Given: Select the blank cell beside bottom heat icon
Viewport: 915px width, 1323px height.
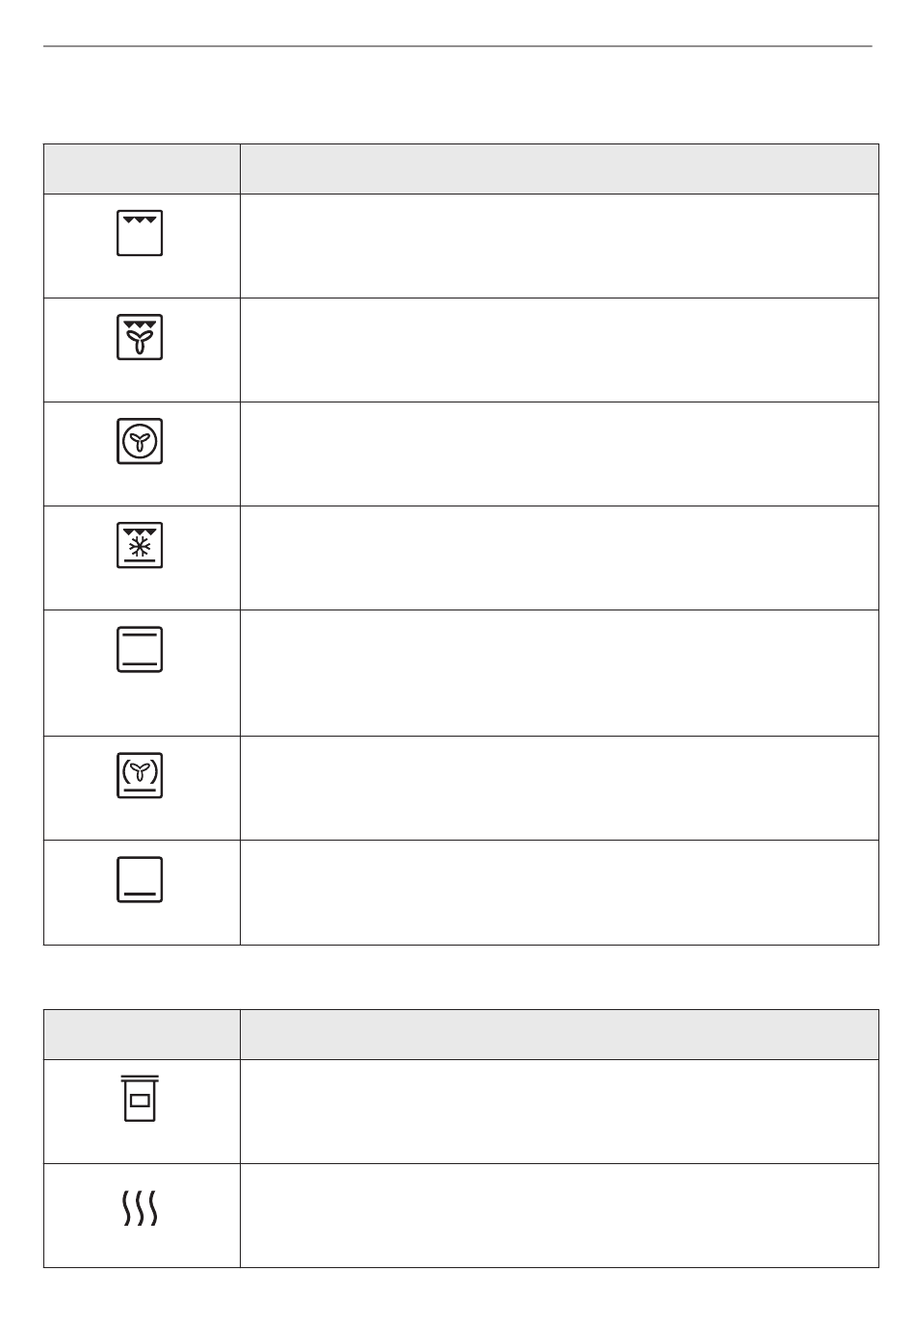Looking at the screenshot, I should (560, 893).
